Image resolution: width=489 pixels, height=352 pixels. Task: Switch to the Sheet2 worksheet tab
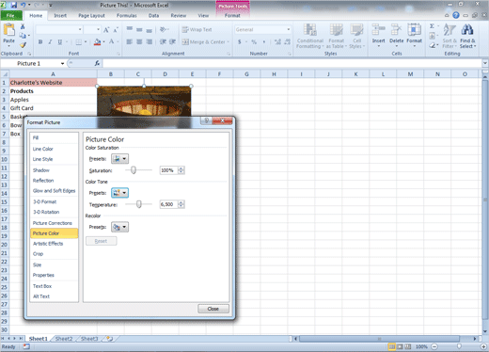64,339
